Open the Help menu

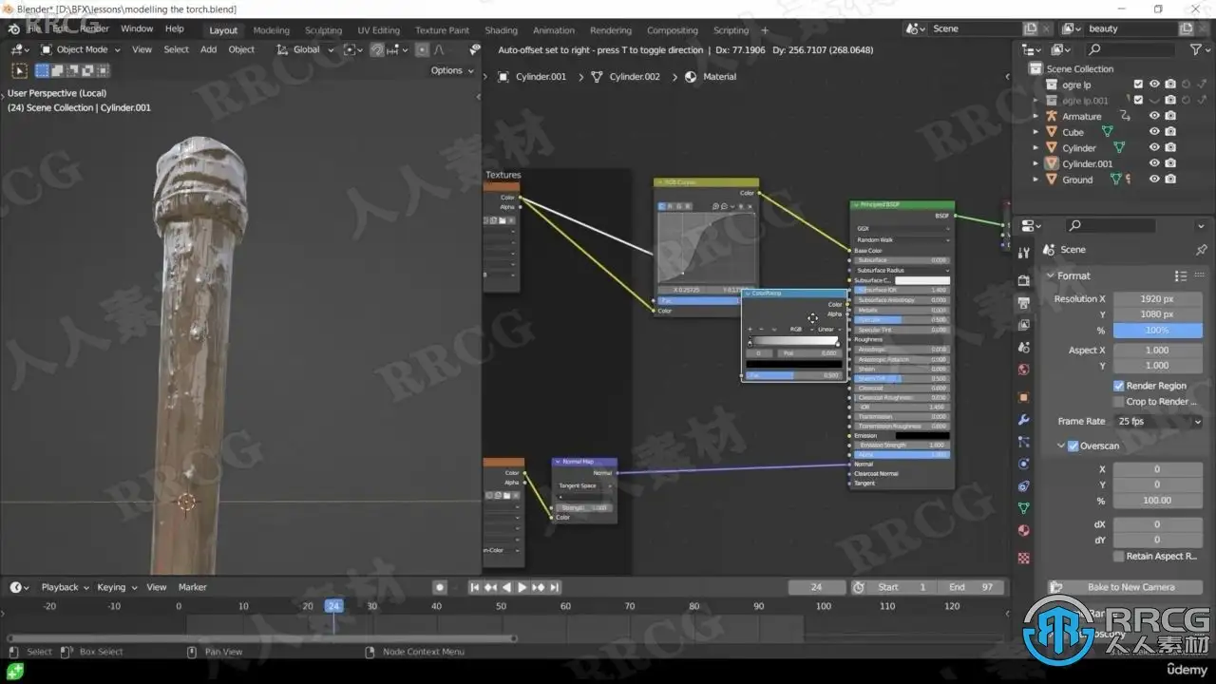tap(175, 29)
